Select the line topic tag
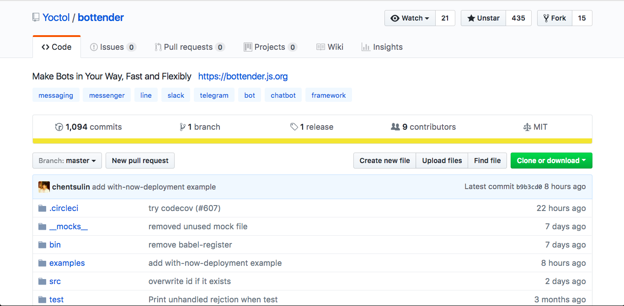Screen dimensions: 624x306 point(146,95)
